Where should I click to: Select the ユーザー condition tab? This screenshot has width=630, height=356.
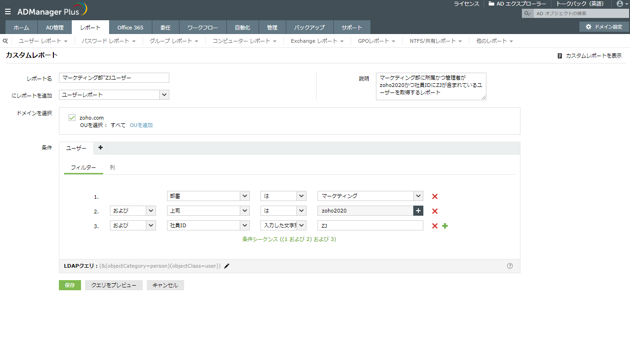(x=76, y=148)
